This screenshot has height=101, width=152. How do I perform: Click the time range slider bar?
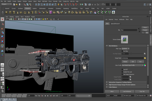pos(84,96)
